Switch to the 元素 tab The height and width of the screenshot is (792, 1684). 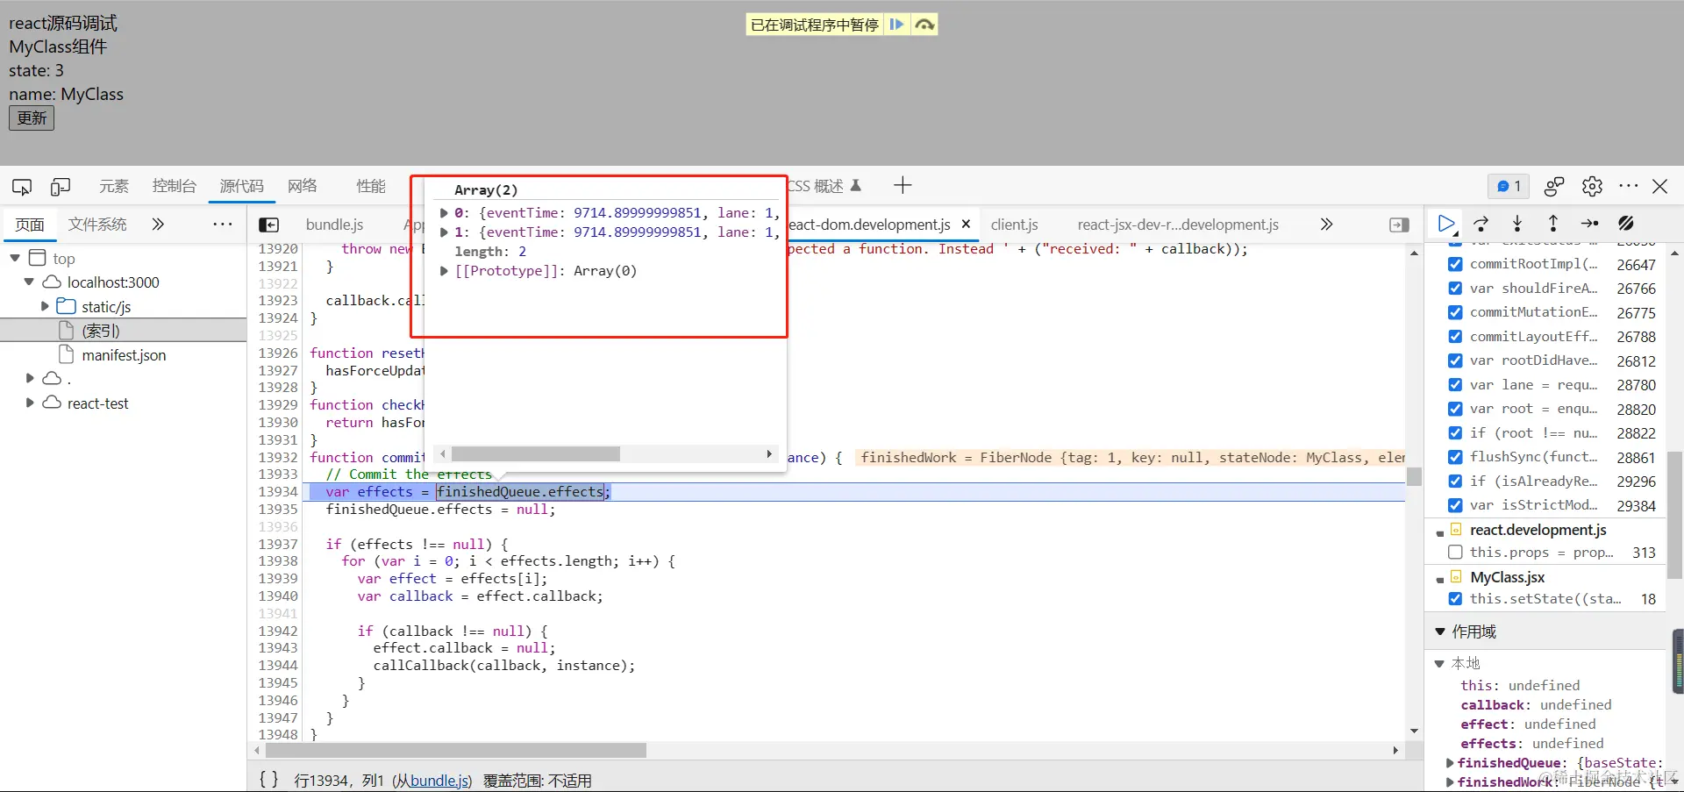114,186
